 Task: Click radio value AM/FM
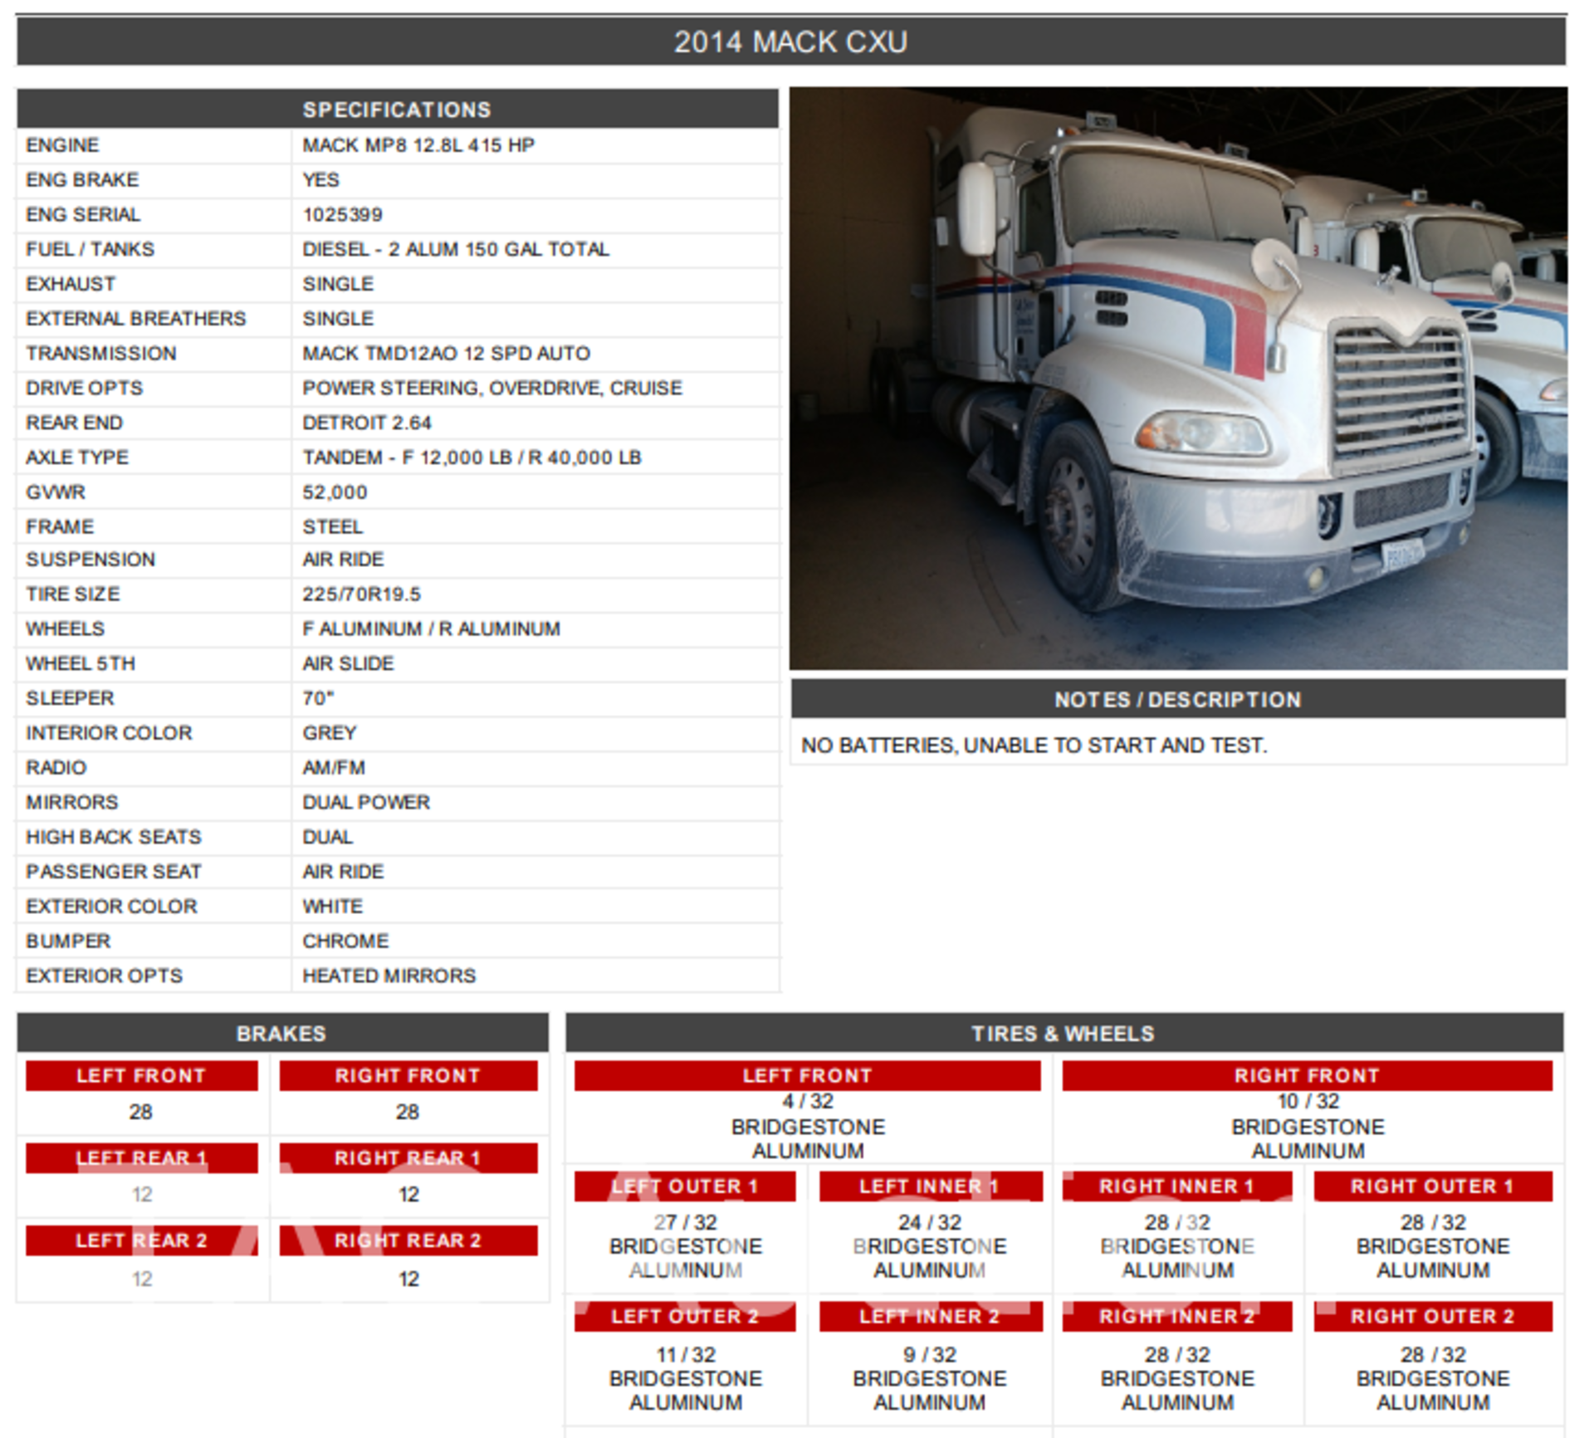point(333,768)
